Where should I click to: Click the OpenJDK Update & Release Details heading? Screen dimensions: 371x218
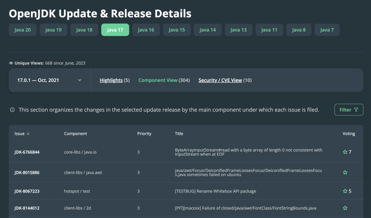[100, 13]
